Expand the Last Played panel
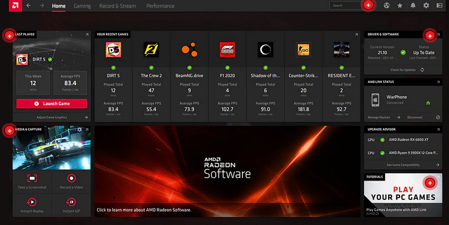449x225 pixels. click(x=87, y=34)
